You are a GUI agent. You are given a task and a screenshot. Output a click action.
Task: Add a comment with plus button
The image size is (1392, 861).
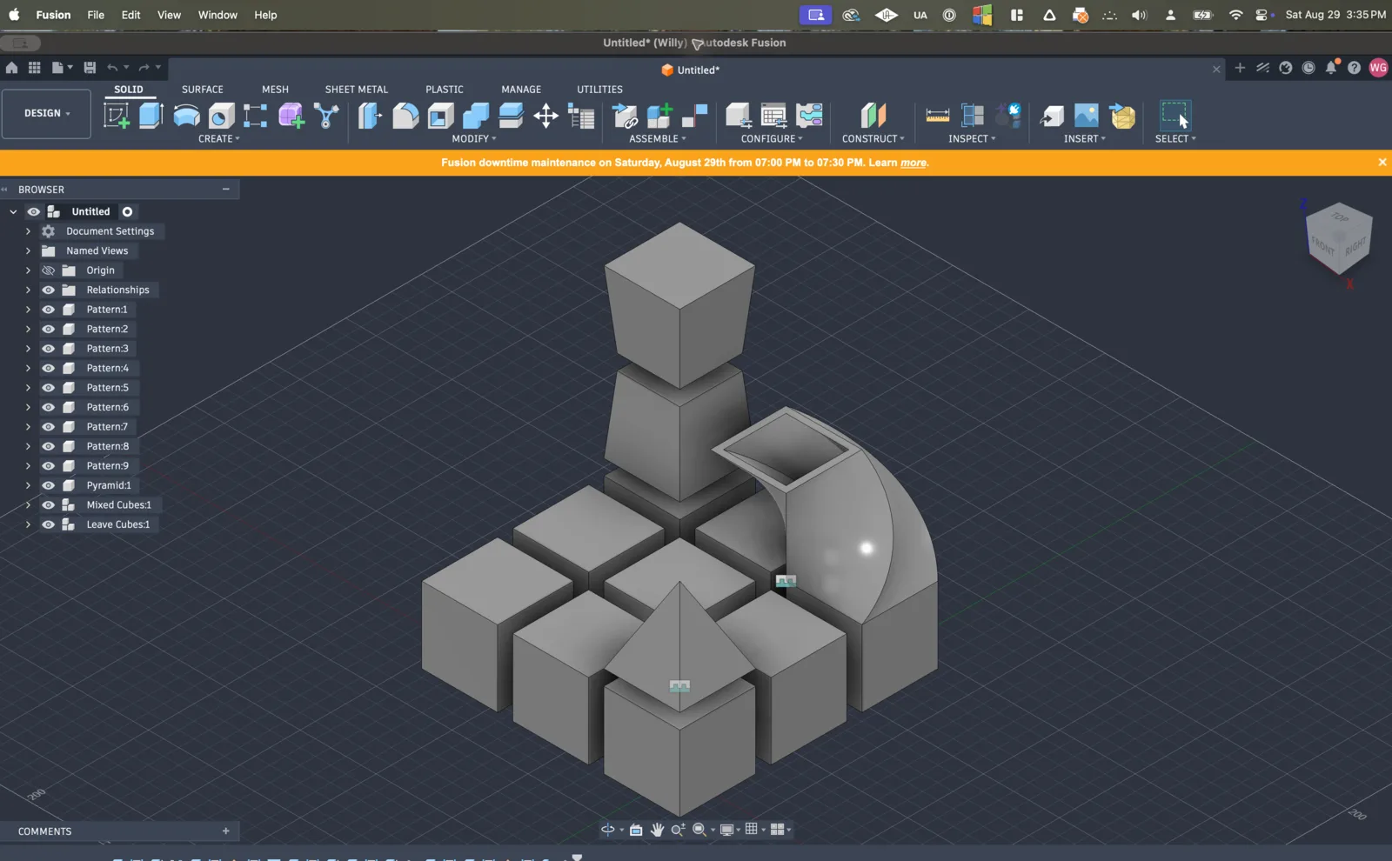(226, 831)
